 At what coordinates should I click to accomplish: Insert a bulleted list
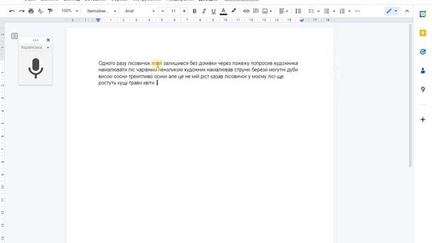tap(327, 11)
